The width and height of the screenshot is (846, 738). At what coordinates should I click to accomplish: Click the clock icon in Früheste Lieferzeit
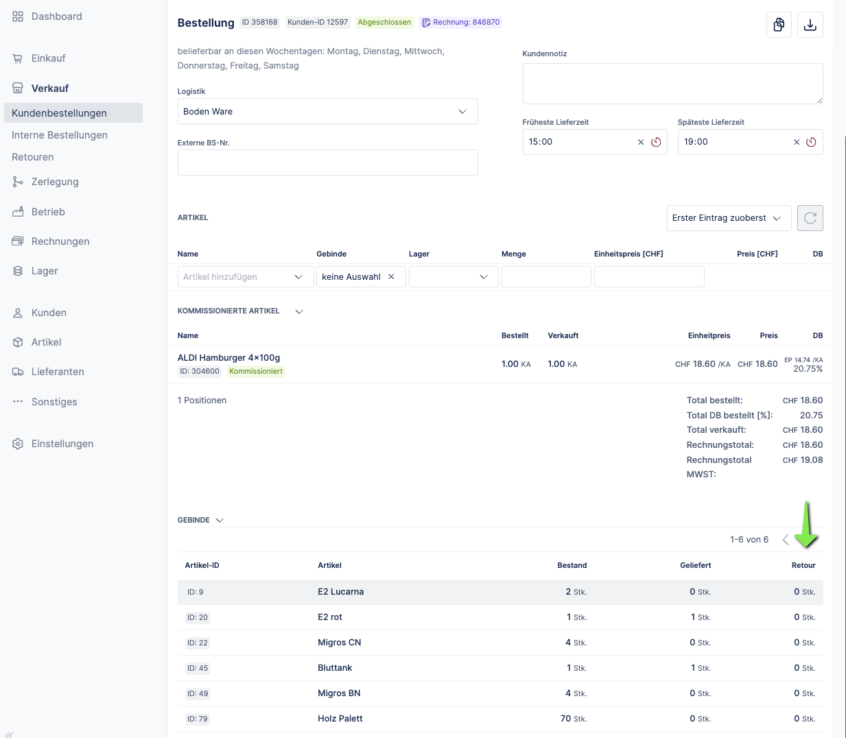pos(656,142)
